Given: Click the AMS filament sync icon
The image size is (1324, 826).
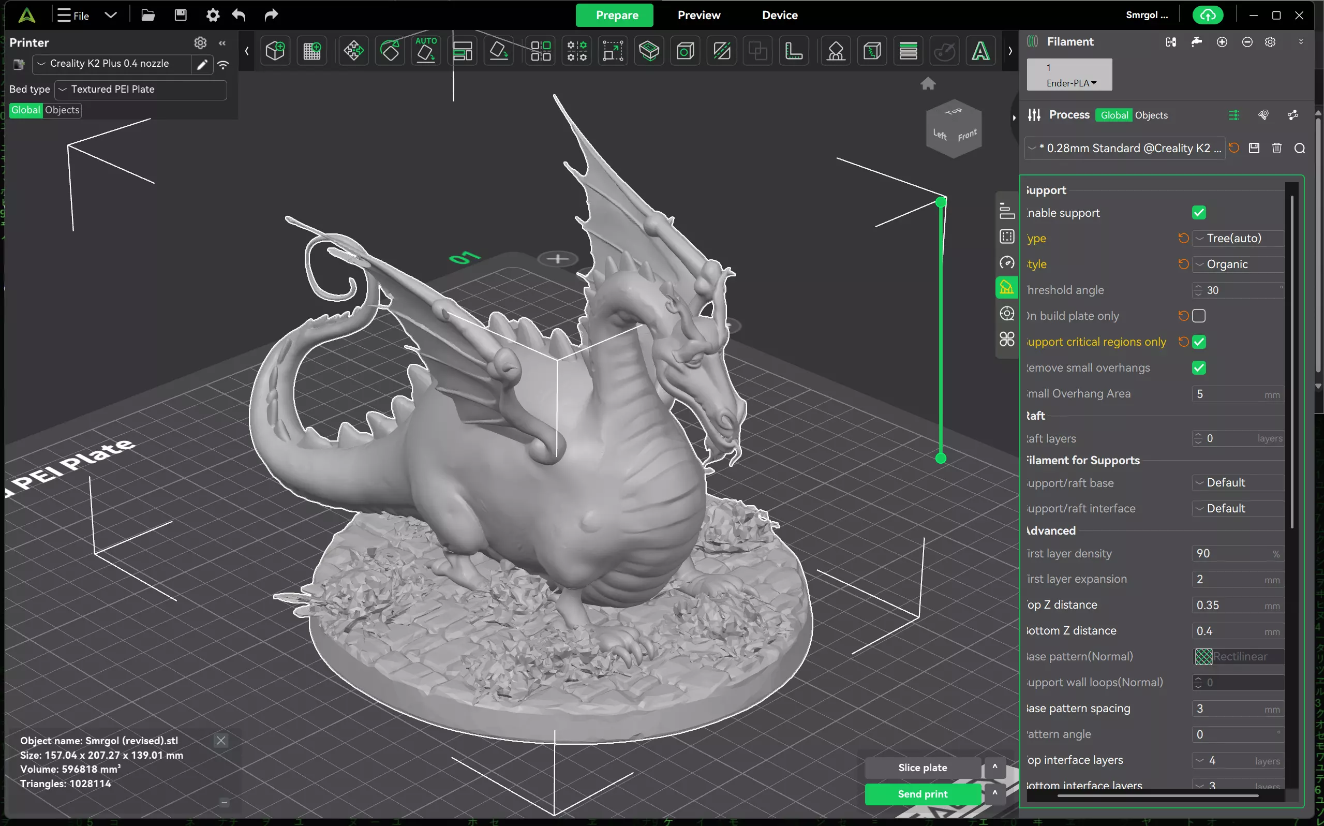Looking at the screenshot, I should [1170, 42].
